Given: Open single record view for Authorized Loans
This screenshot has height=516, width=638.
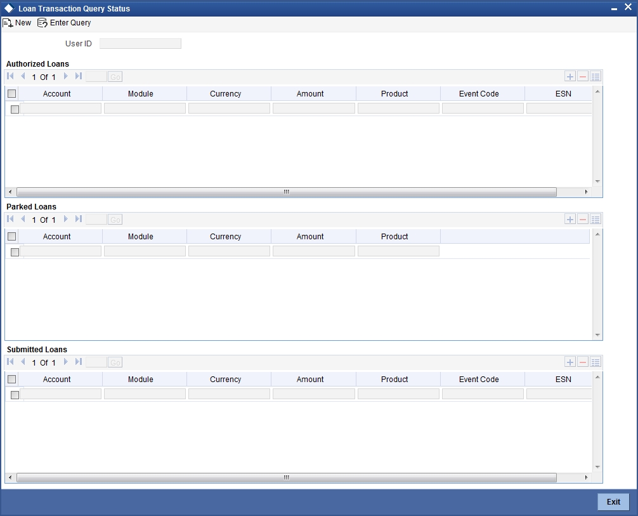Looking at the screenshot, I should pos(596,77).
